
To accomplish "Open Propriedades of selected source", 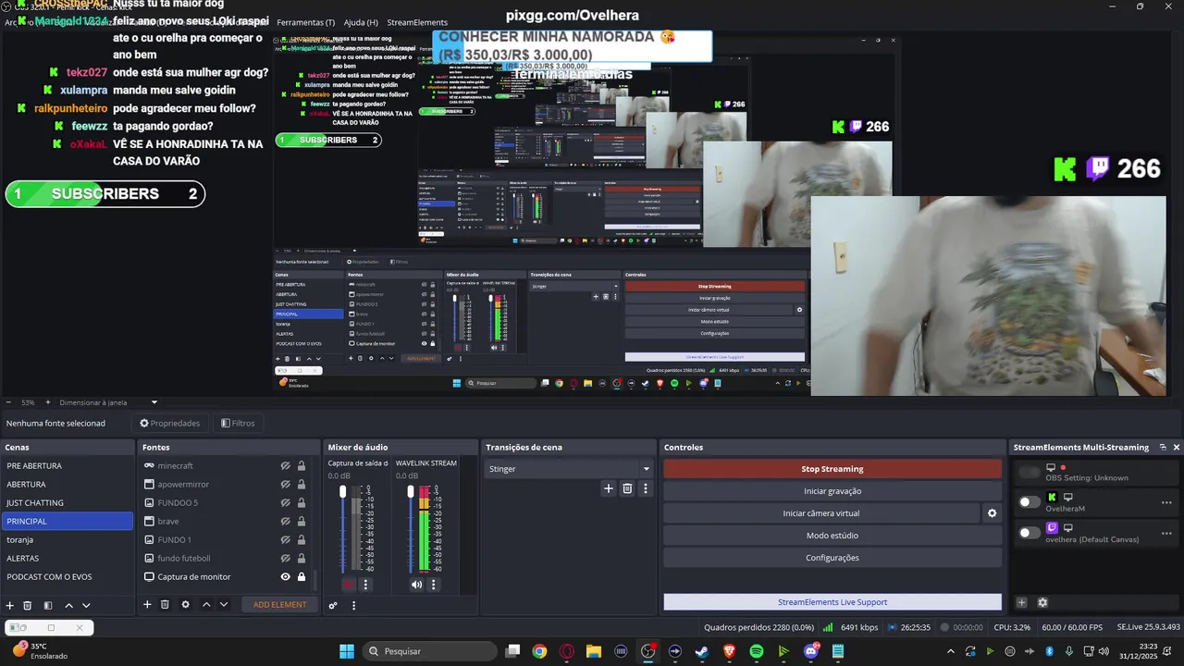I will [169, 423].
